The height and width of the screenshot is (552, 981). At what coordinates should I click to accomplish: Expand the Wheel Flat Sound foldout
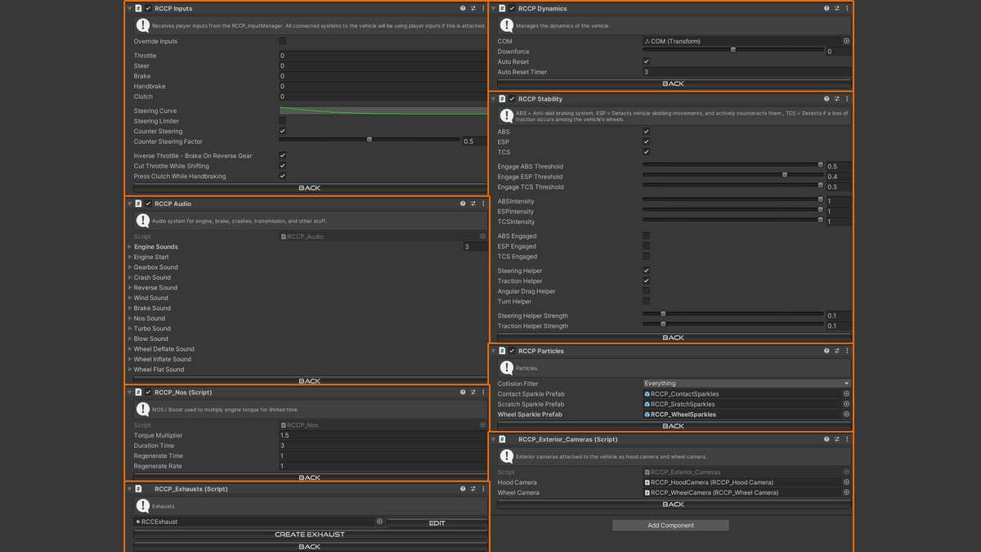pos(130,370)
